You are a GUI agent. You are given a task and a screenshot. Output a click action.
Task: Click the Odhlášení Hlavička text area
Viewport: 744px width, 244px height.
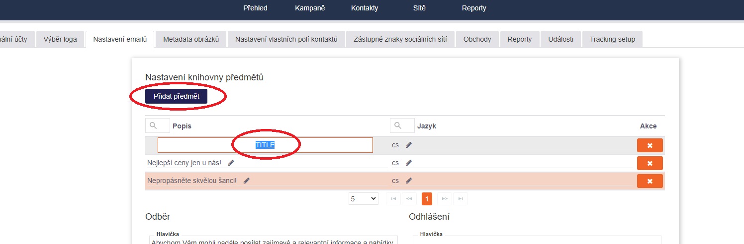pyautogui.click(x=537, y=240)
